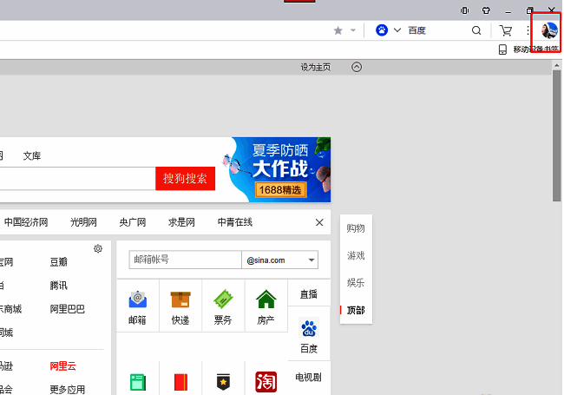Click the 邮箱 mail icon
Screen dimensions: 564x395
tap(138, 300)
